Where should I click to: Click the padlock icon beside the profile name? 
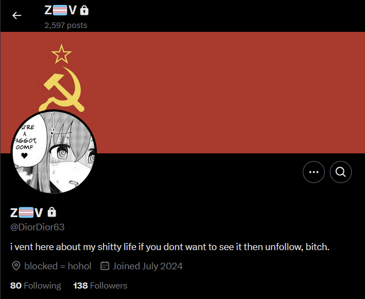pos(52,212)
